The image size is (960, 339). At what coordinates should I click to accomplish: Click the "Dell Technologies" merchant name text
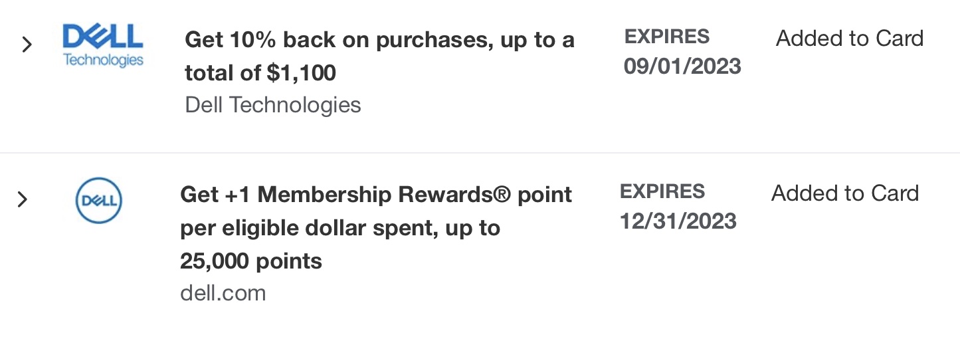pos(273,105)
